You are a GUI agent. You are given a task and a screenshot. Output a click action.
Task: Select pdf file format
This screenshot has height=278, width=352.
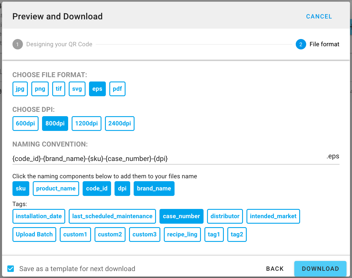(x=117, y=89)
